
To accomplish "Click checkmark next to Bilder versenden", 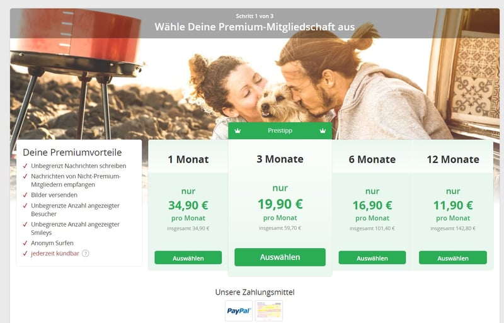I will tap(25, 195).
